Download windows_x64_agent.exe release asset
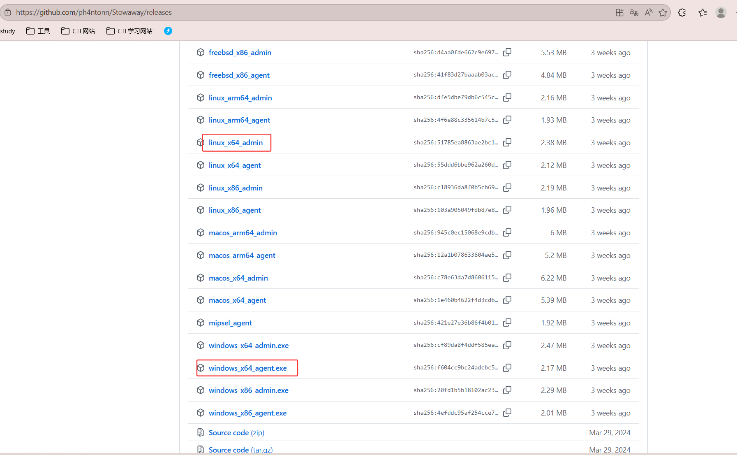The width and height of the screenshot is (737, 455). (x=247, y=368)
